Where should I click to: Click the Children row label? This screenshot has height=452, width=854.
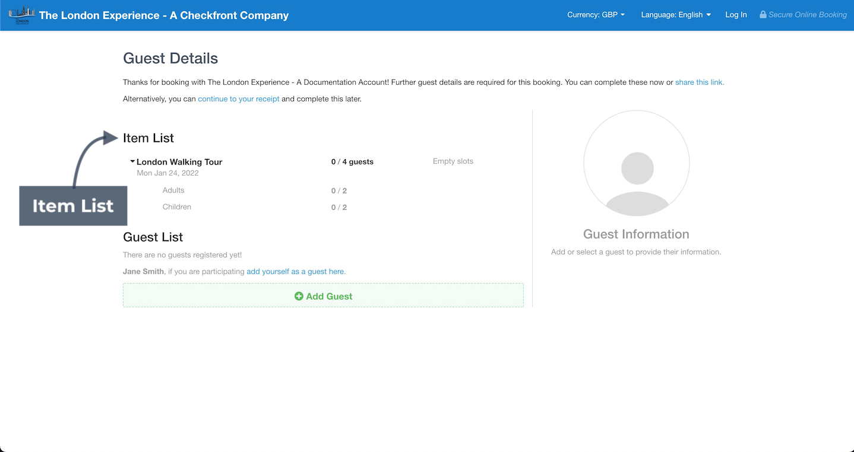pos(177,207)
